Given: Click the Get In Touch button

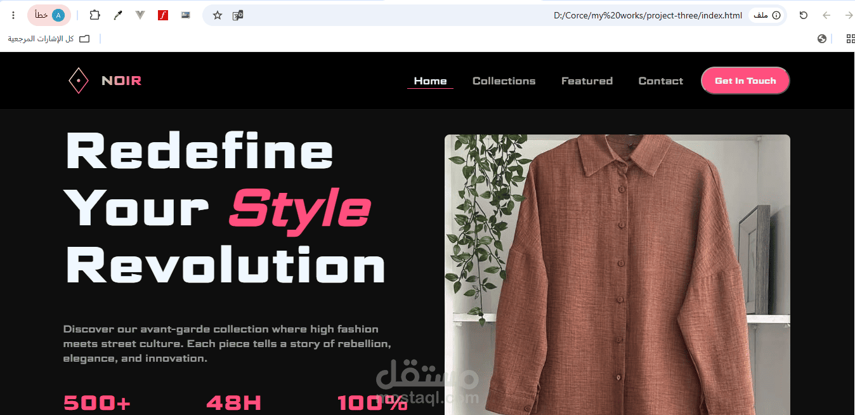Looking at the screenshot, I should tap(745, 81).
